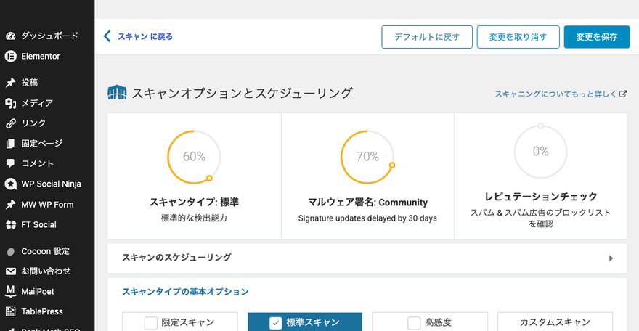Click the TablePress table icon
This screenshot has width=639, height=331.
(11, 311)
